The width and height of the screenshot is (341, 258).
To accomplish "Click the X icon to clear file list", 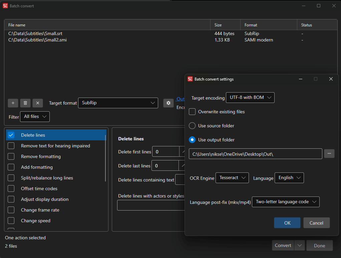I will point(38,103).
